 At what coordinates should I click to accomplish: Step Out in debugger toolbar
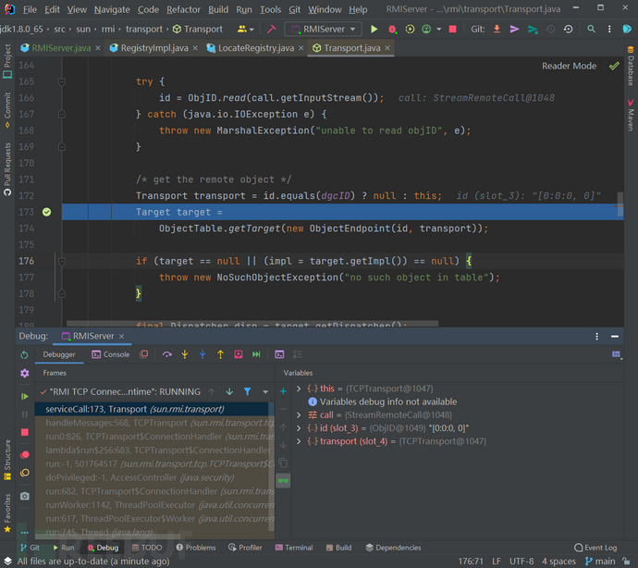click(x=221, y=354)
